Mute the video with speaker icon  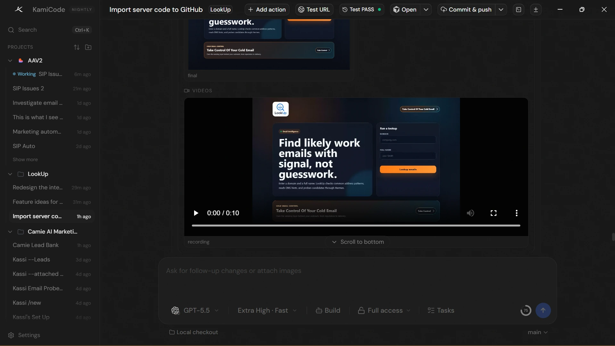470,213
